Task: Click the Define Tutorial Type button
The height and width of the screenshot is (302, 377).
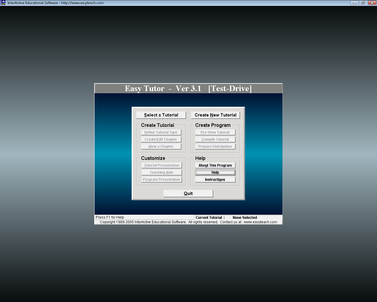Action: point(161,132)
